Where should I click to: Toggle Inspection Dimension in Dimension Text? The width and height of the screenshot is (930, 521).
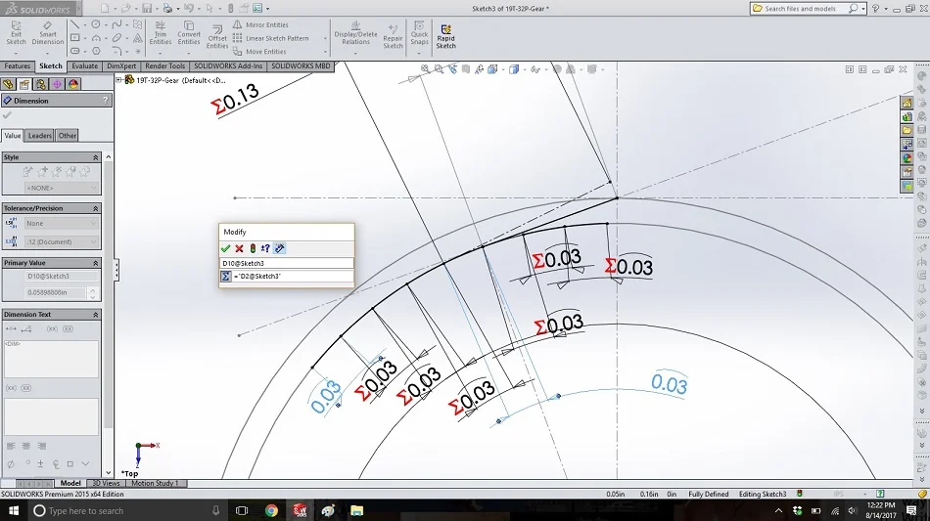click(69, 328)
